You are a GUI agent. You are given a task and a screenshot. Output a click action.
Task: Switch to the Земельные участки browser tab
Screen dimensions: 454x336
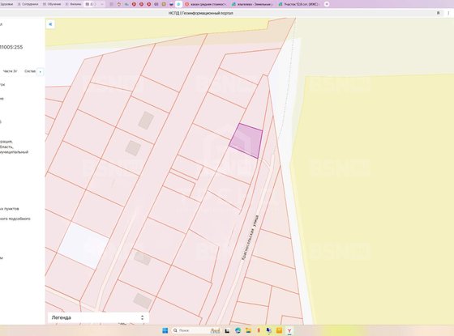click(x=252, y=4)
